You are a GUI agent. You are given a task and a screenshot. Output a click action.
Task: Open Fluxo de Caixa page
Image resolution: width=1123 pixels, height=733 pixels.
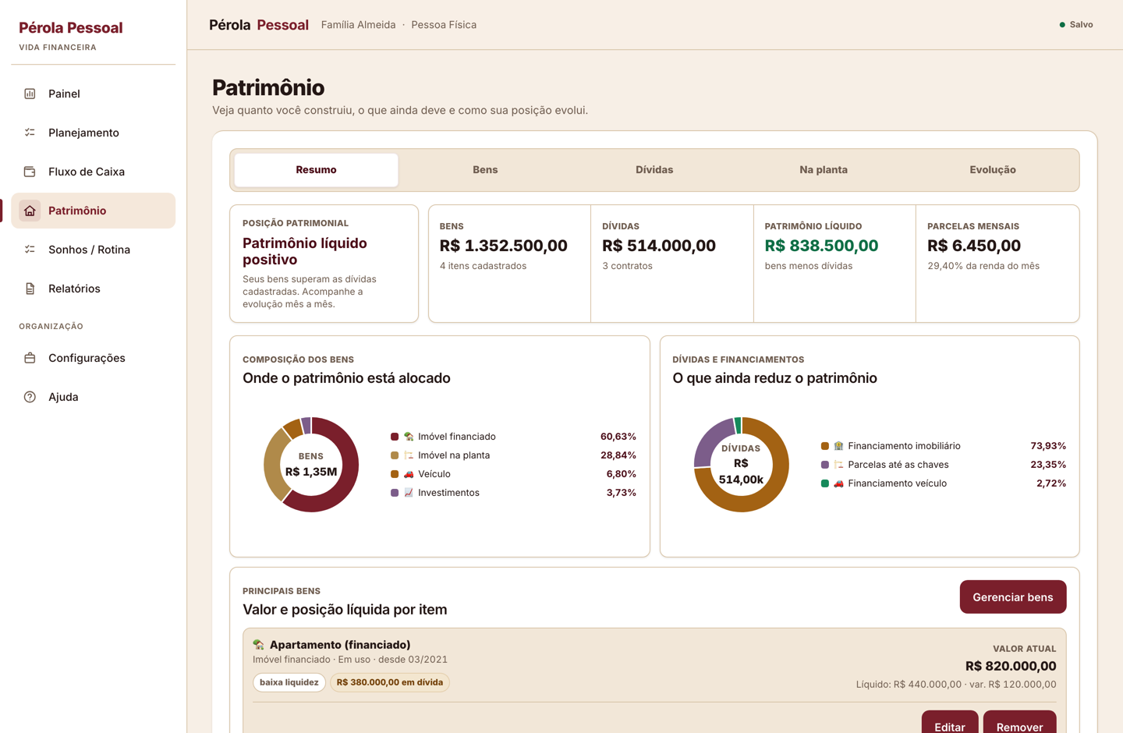pyautogui.click(x=93, y=172)
